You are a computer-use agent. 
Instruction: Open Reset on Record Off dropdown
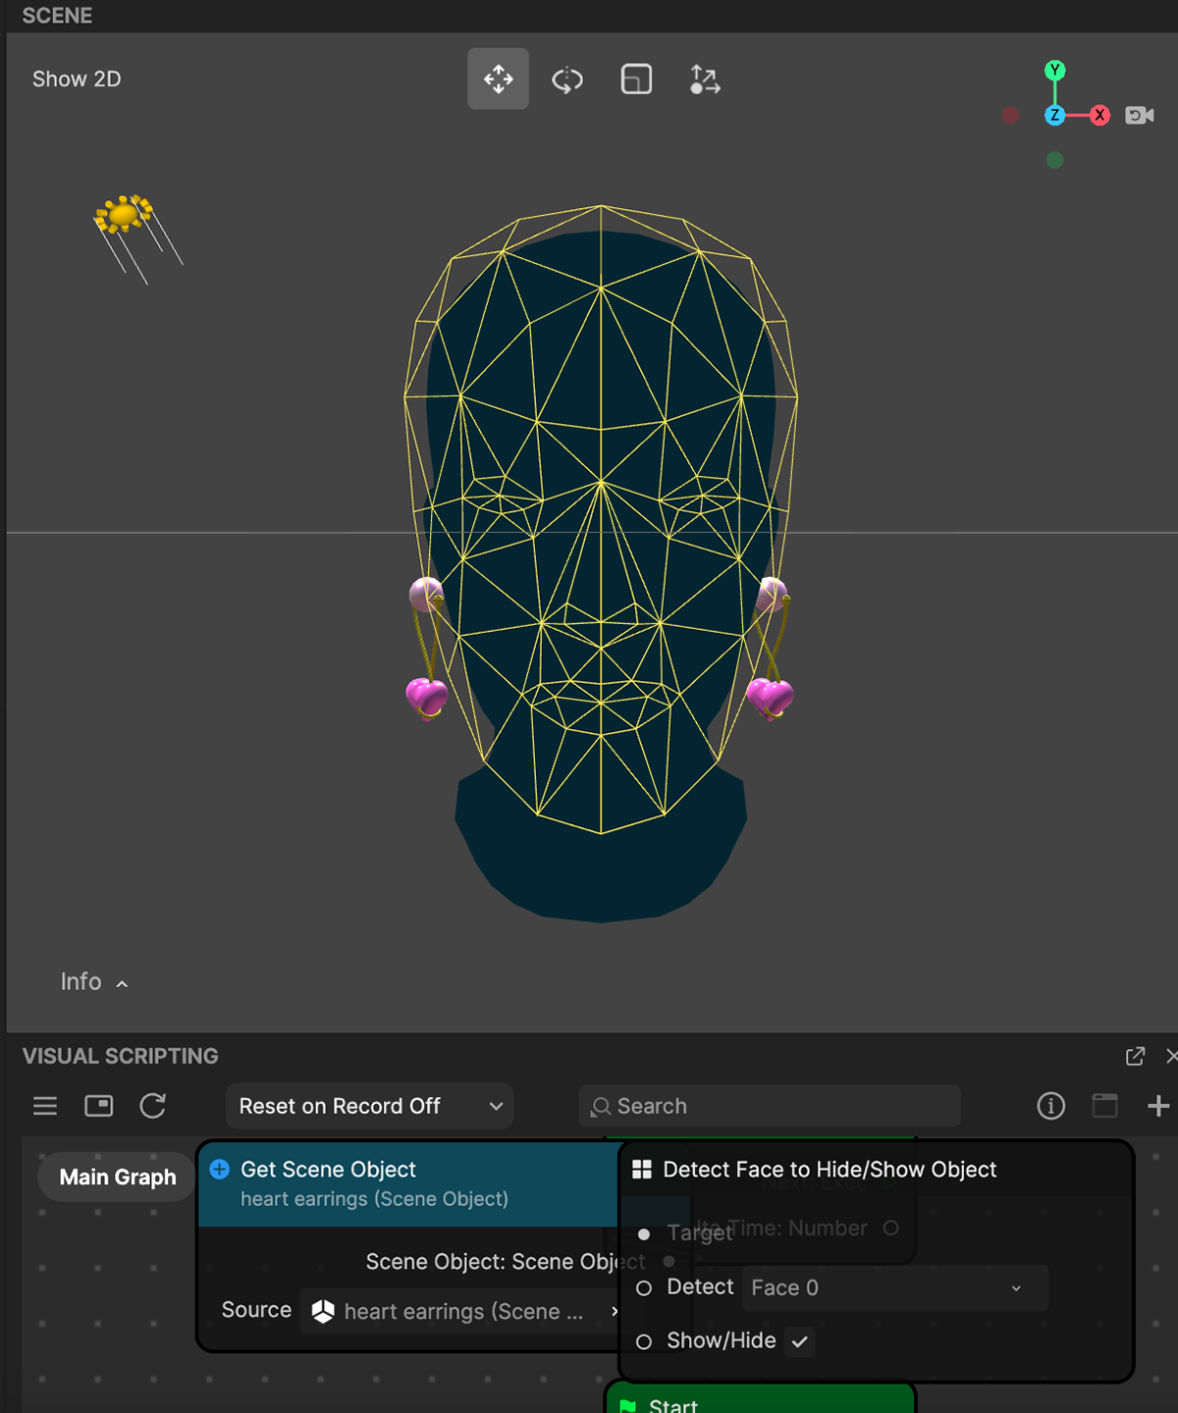(x=370, y=1106)
